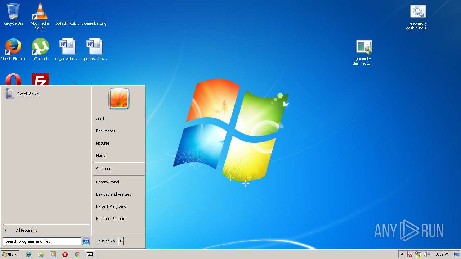Open Default Programs

pos(119,206)
